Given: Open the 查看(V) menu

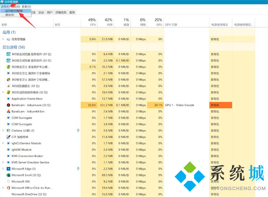Looking at the screenshot, I should [x=26, y=6].
